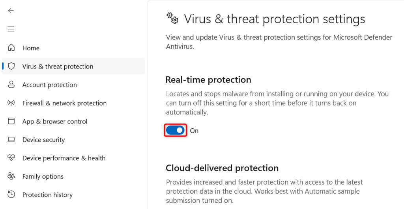Turn off the Real-time protection toggle
The width and height of the screenshot is (404, 209).
pos(175,130)
